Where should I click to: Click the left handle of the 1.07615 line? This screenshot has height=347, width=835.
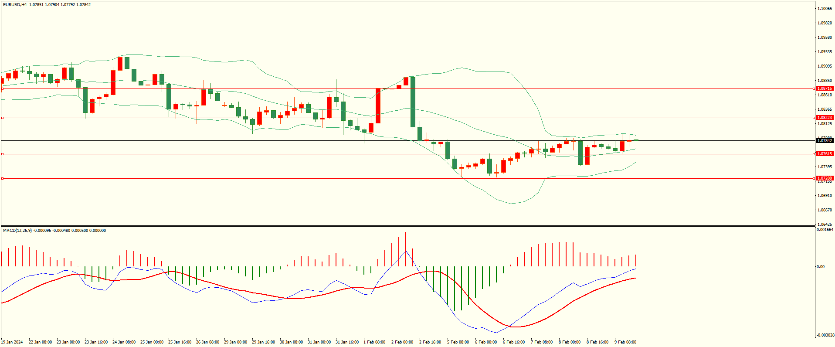2,154
